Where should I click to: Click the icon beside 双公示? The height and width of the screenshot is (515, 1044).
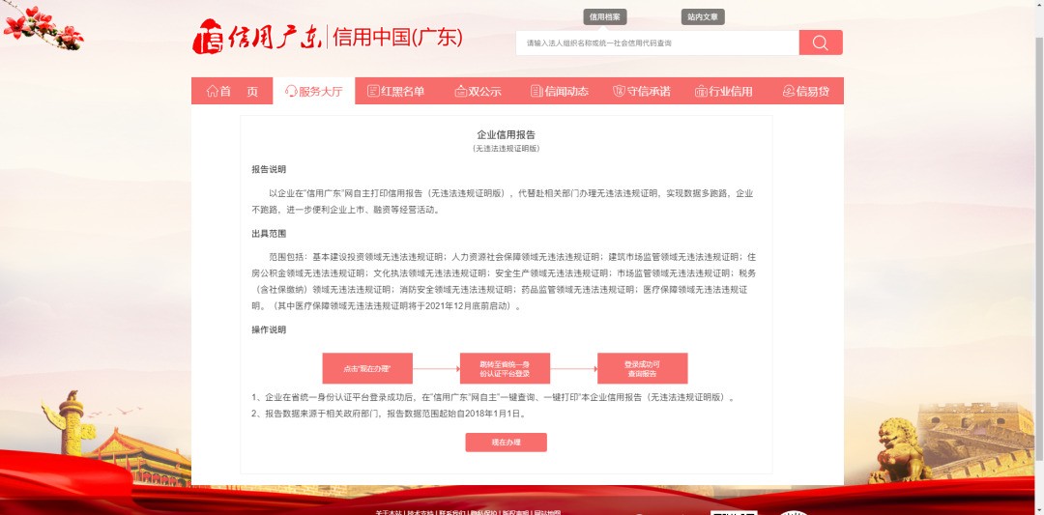tap(460, 92)
